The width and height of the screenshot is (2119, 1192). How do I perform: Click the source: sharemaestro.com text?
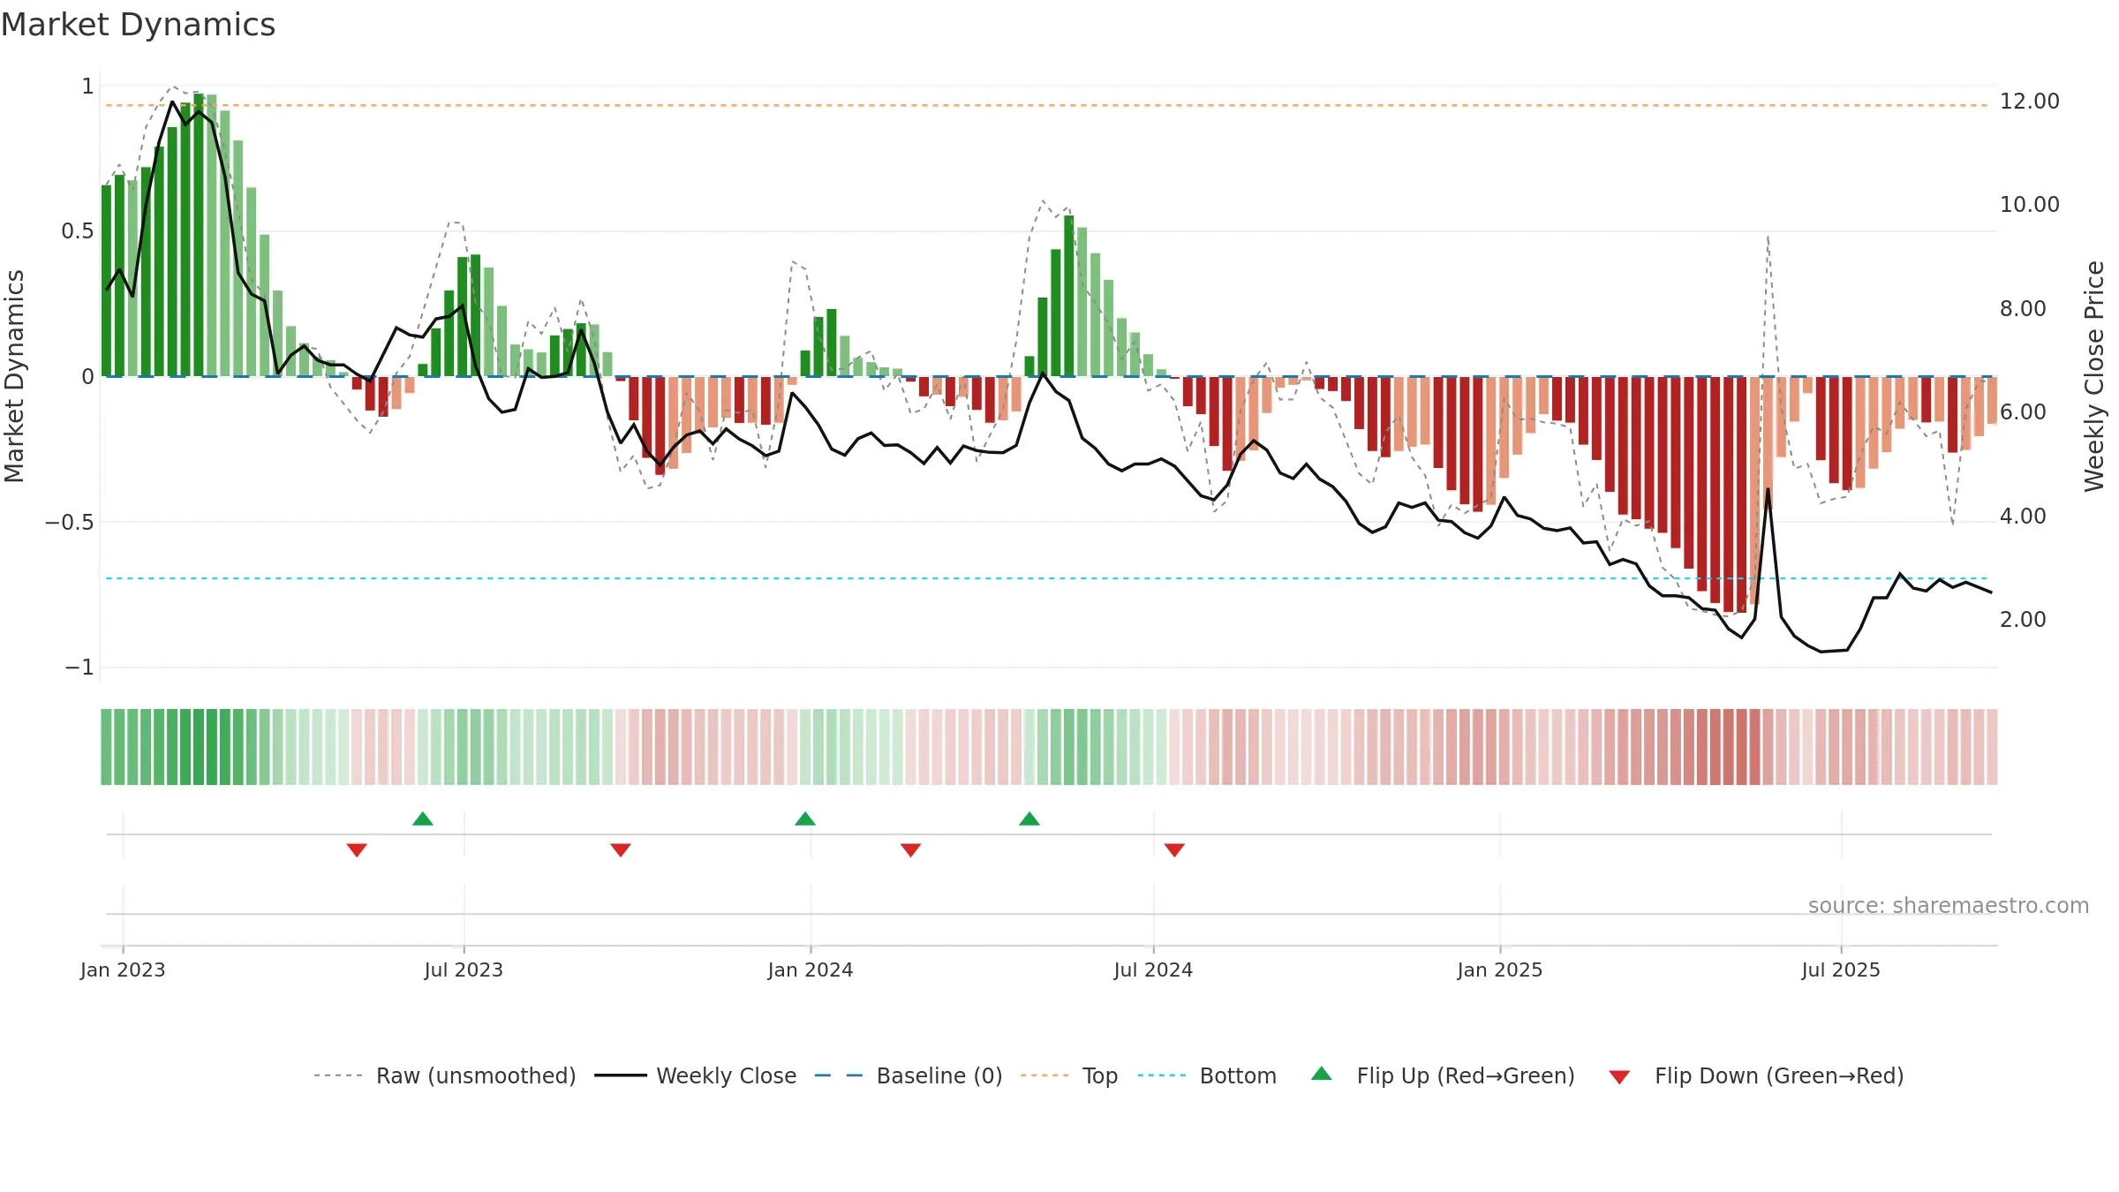click(1949, 905)
